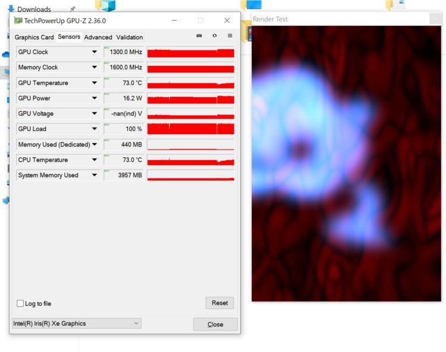Open the GPU Voltage sensor dropdown
446x352 pixels.
pyautogui.click(x=94, y=113)
